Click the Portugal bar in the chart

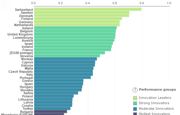click(x=62, y=77)
